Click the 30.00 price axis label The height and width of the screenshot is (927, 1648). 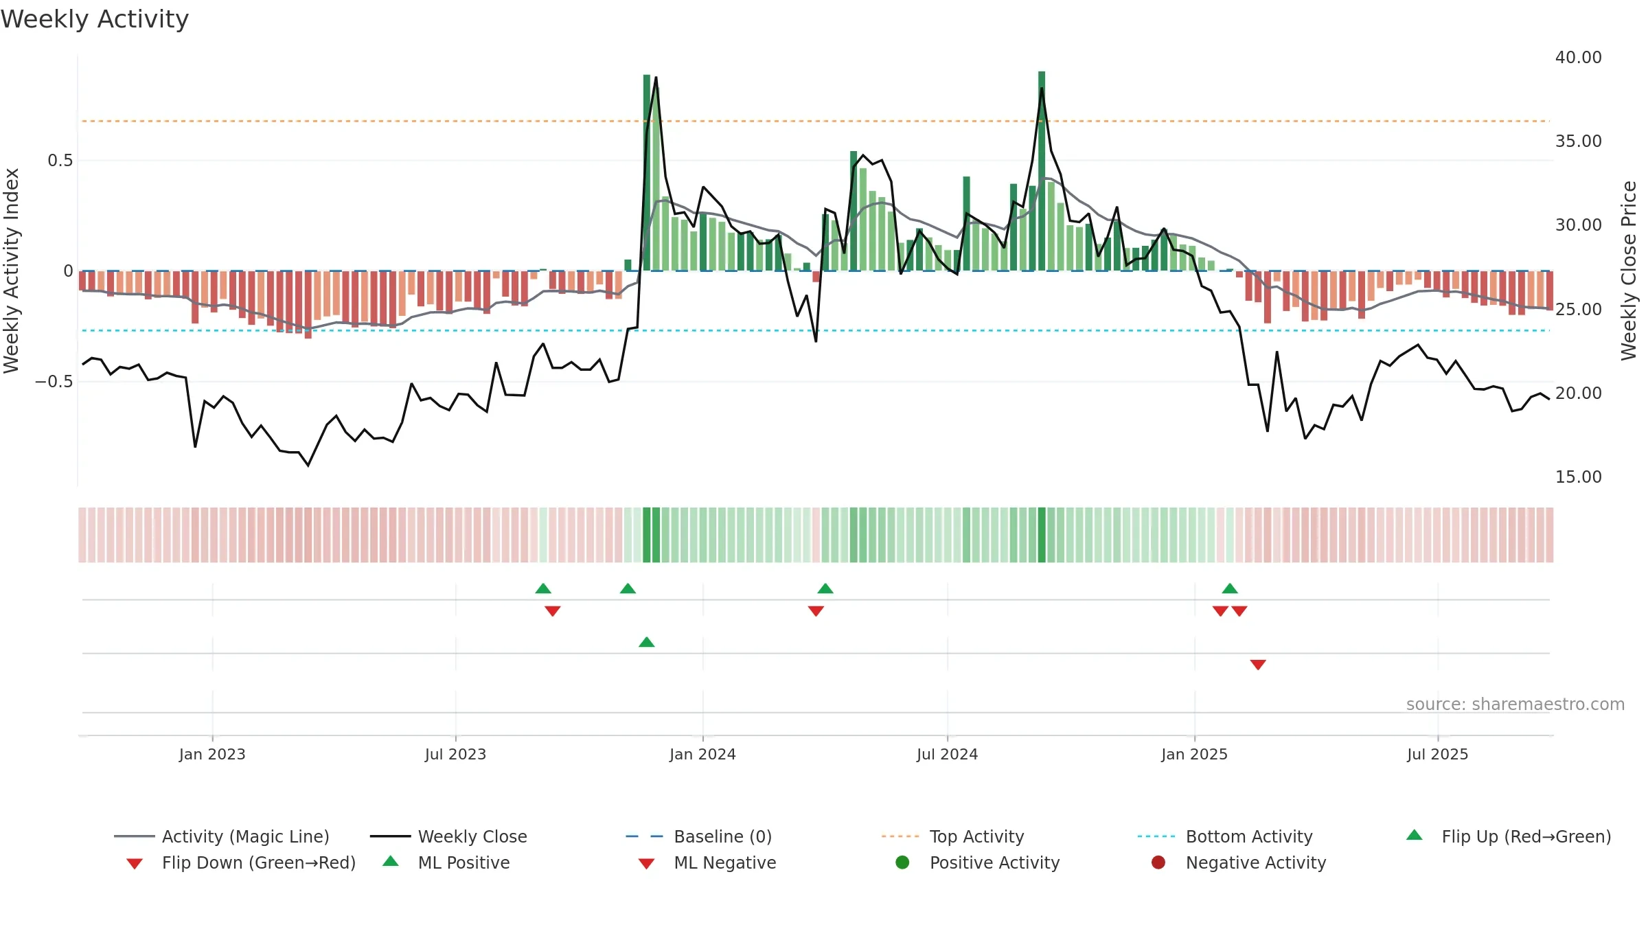click(x=1579, y=225)
